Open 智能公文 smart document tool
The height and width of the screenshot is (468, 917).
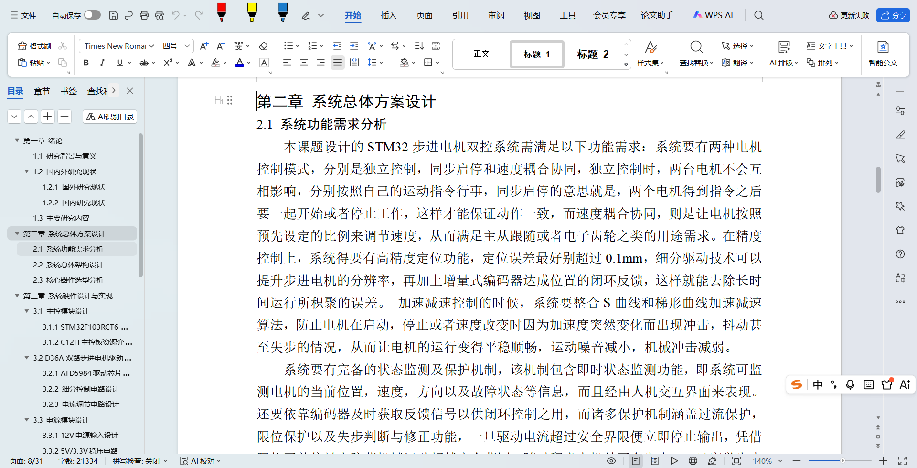883,53
